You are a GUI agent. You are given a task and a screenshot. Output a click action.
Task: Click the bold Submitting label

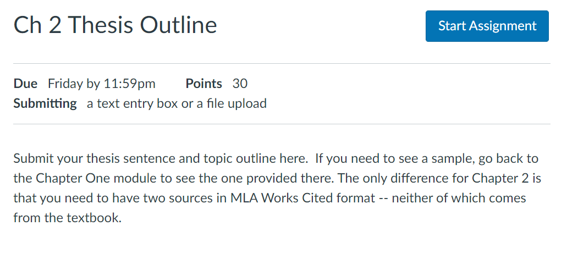45,103
